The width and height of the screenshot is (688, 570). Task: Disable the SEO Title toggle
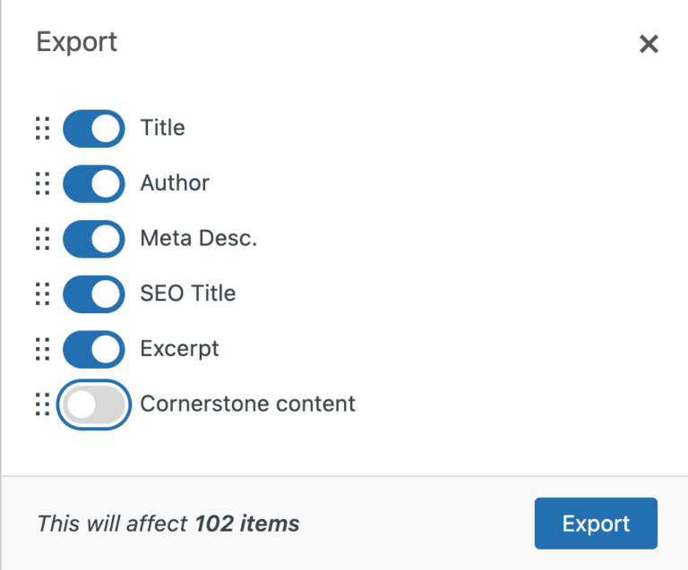pyautogui.click(x=93, y=294)
